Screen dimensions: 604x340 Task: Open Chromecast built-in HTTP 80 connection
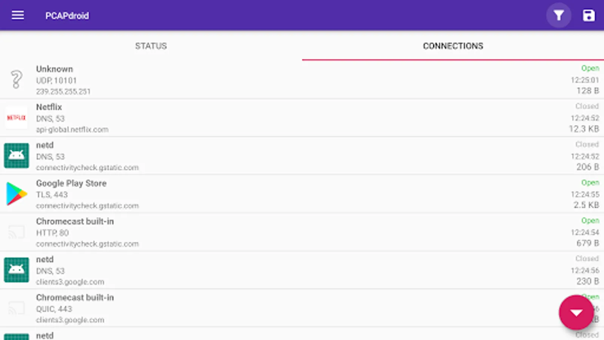click(x=264, y=232)
